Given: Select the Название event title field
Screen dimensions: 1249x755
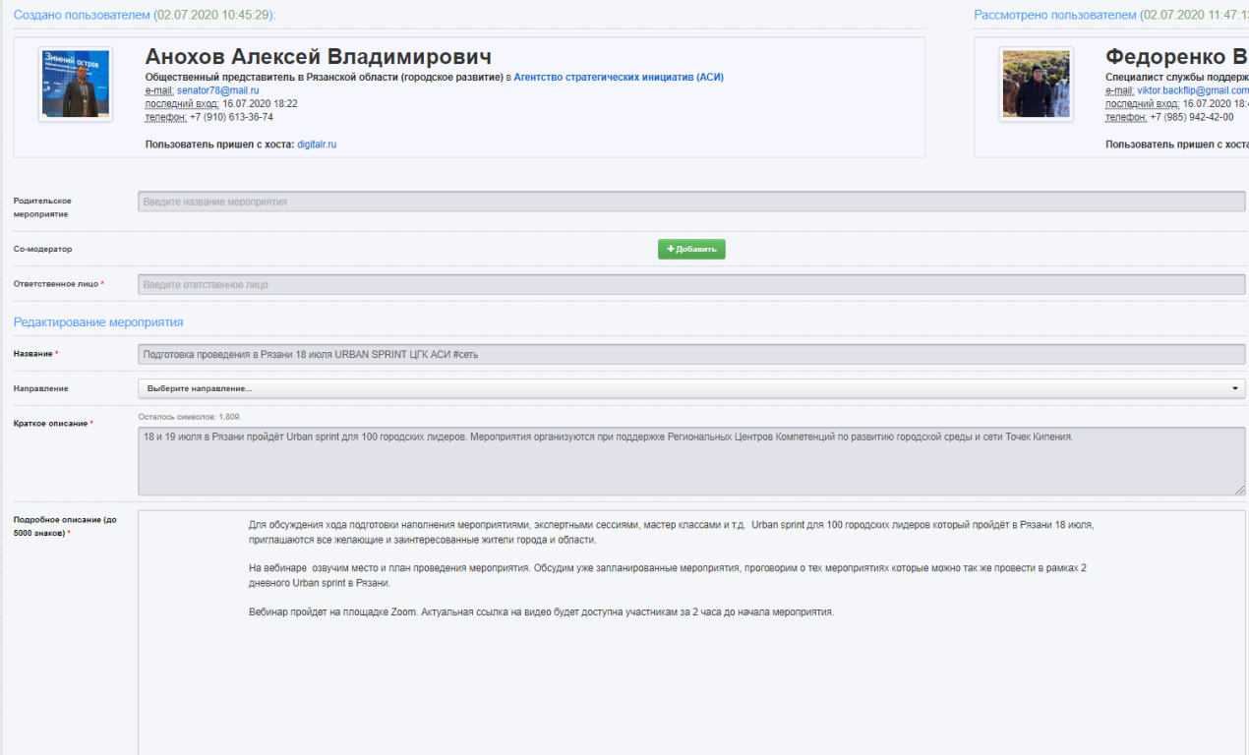Looking at the screenshot, I should coord(690,354).
